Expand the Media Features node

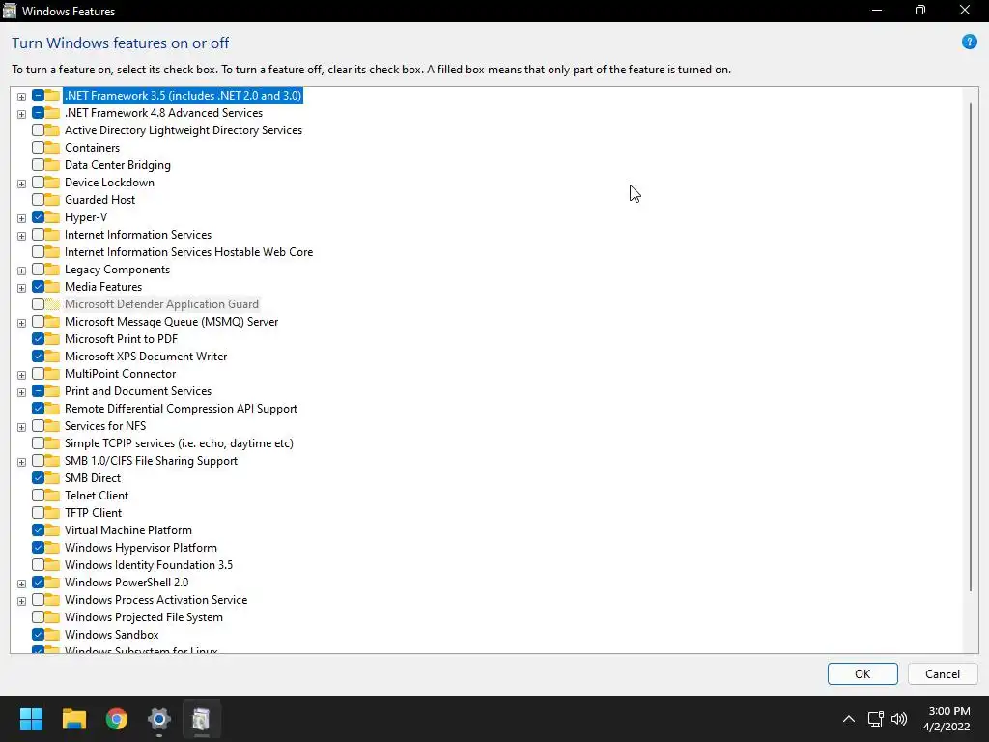tap(21, 288)
